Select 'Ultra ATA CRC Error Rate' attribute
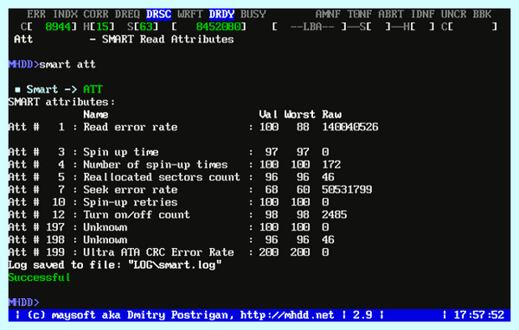Screen dimensions: 519x330 click(x=158, y=252)
